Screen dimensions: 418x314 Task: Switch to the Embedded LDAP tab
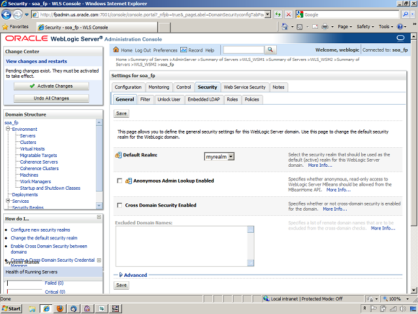click(x=204, y=99)
